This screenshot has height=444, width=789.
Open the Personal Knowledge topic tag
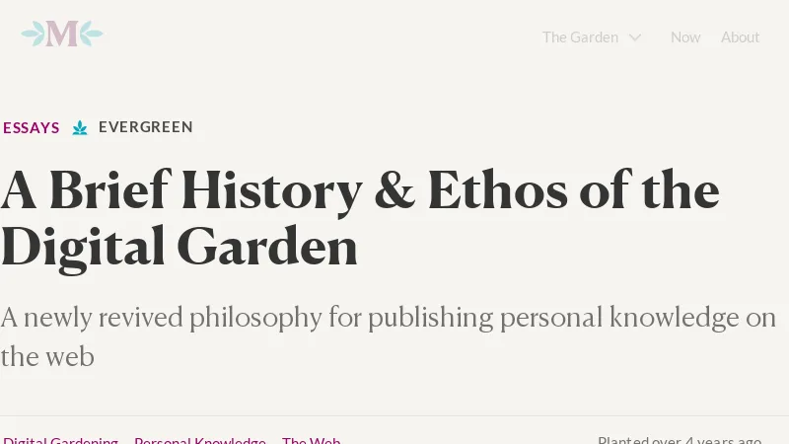click(x=200, y=441)
